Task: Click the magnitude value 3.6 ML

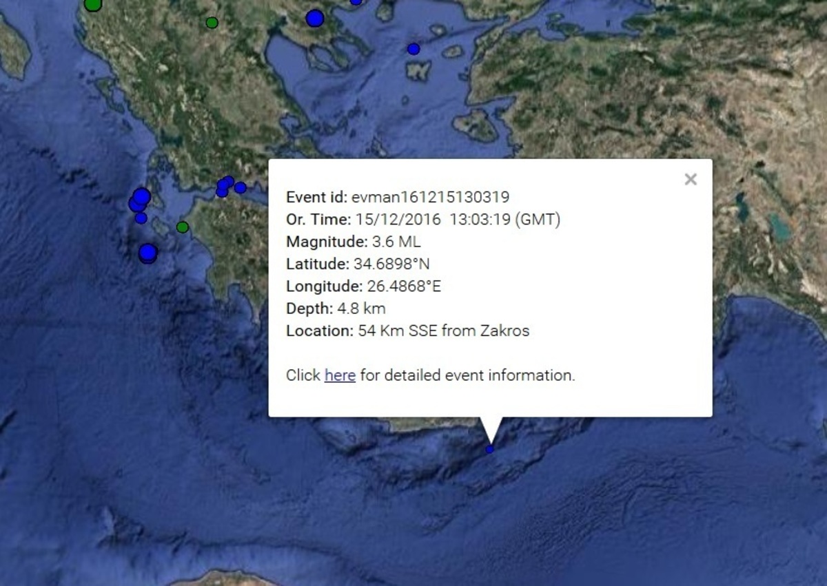Action: click(395, 242)
